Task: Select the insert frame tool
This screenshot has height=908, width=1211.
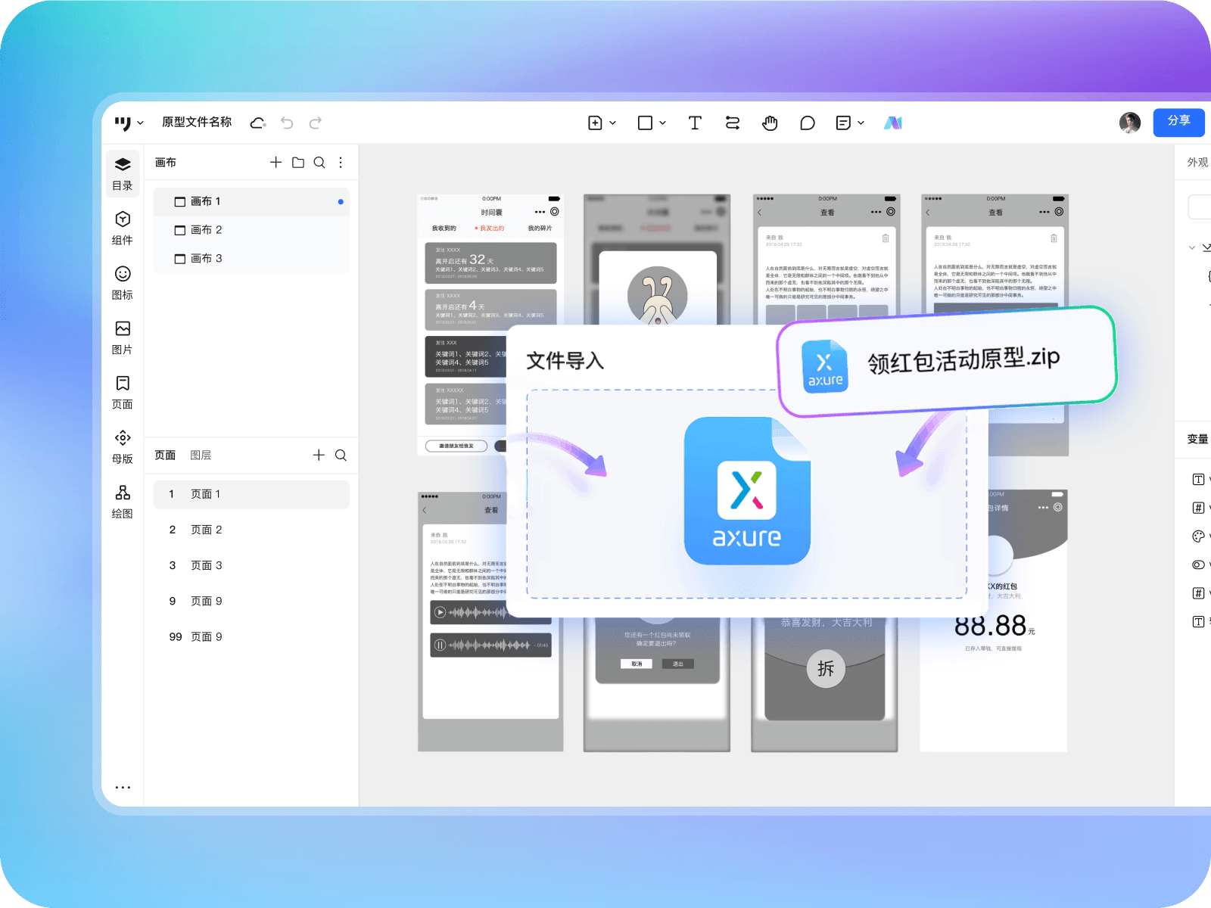Action: click(x=596, y=123)
